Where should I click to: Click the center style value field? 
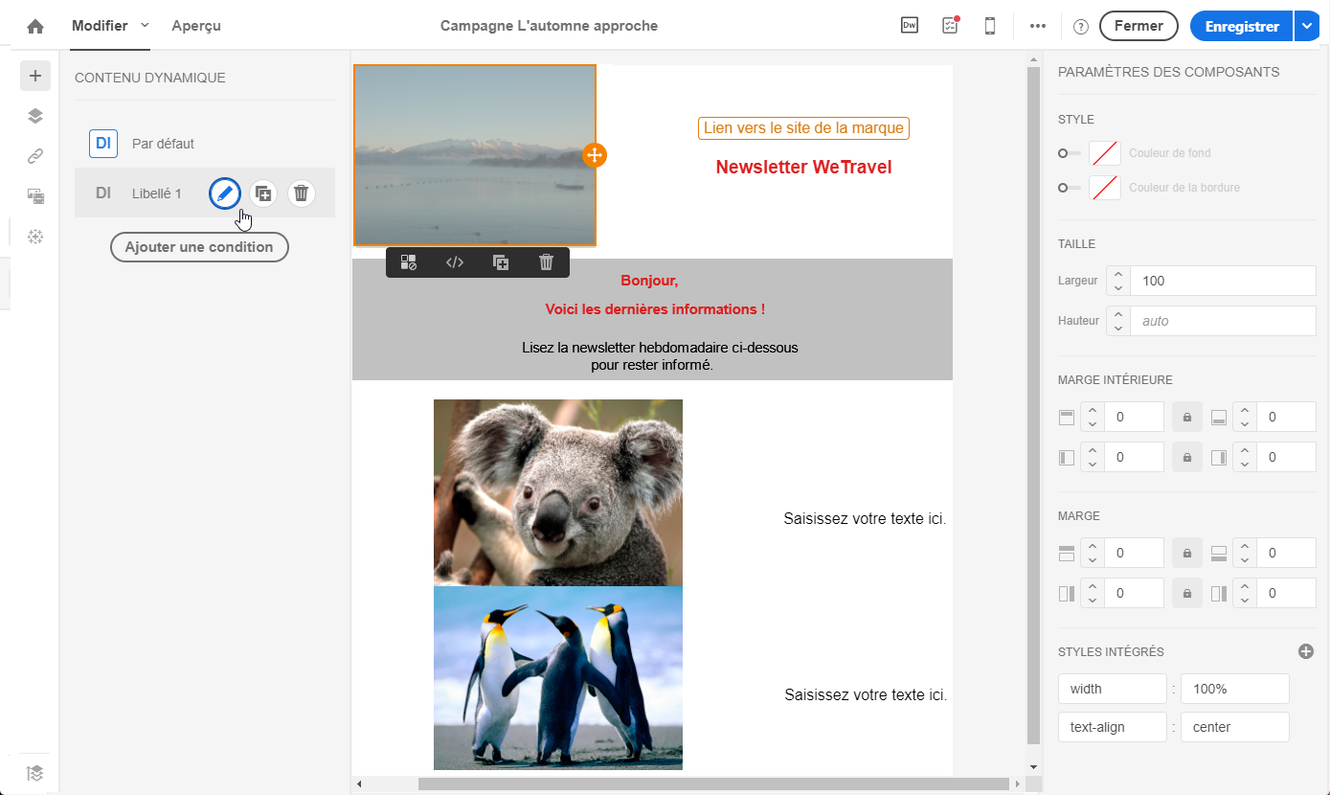coord(1234,727)
